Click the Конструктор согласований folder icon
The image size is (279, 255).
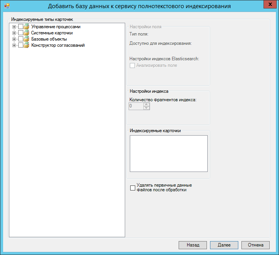point(27,45)
